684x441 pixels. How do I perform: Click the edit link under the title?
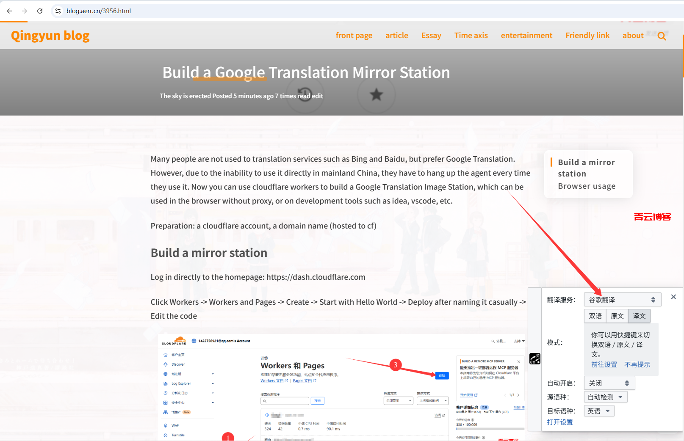(x=317, y=96)
